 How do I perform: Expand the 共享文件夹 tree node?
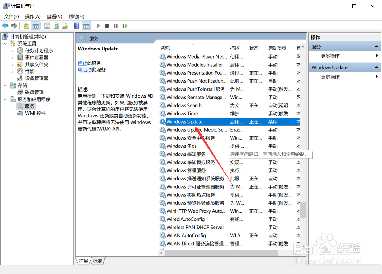tap(13, 64)
